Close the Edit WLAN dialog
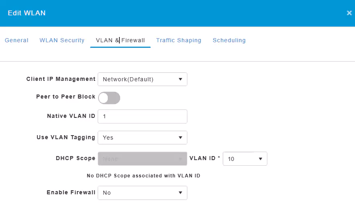 tap(349, 13)
